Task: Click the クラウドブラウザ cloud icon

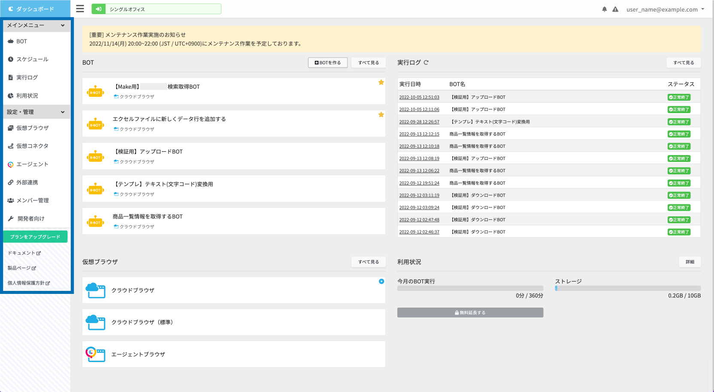Action: [x=95, y=290]
